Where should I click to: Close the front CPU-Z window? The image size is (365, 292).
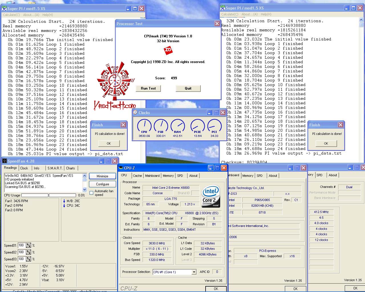(x=224, y=168)
